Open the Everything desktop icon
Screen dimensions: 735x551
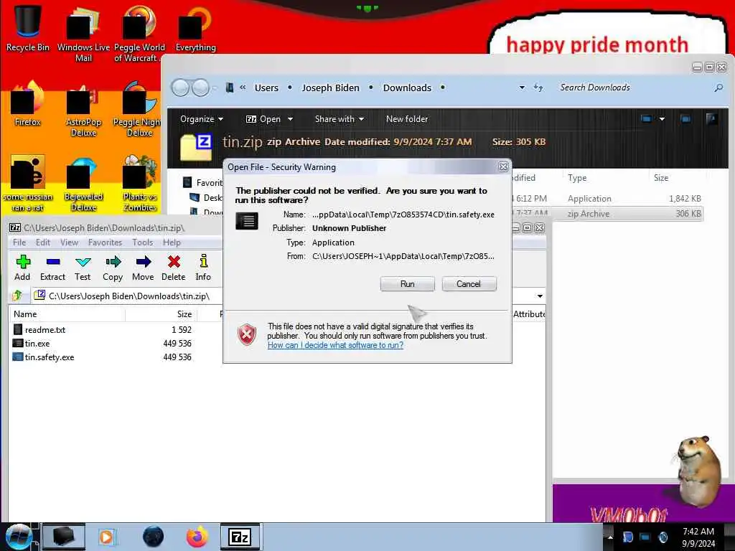[195, 28]
